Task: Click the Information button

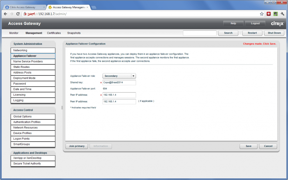Action: pyautogui.click(x=101, y=146)
